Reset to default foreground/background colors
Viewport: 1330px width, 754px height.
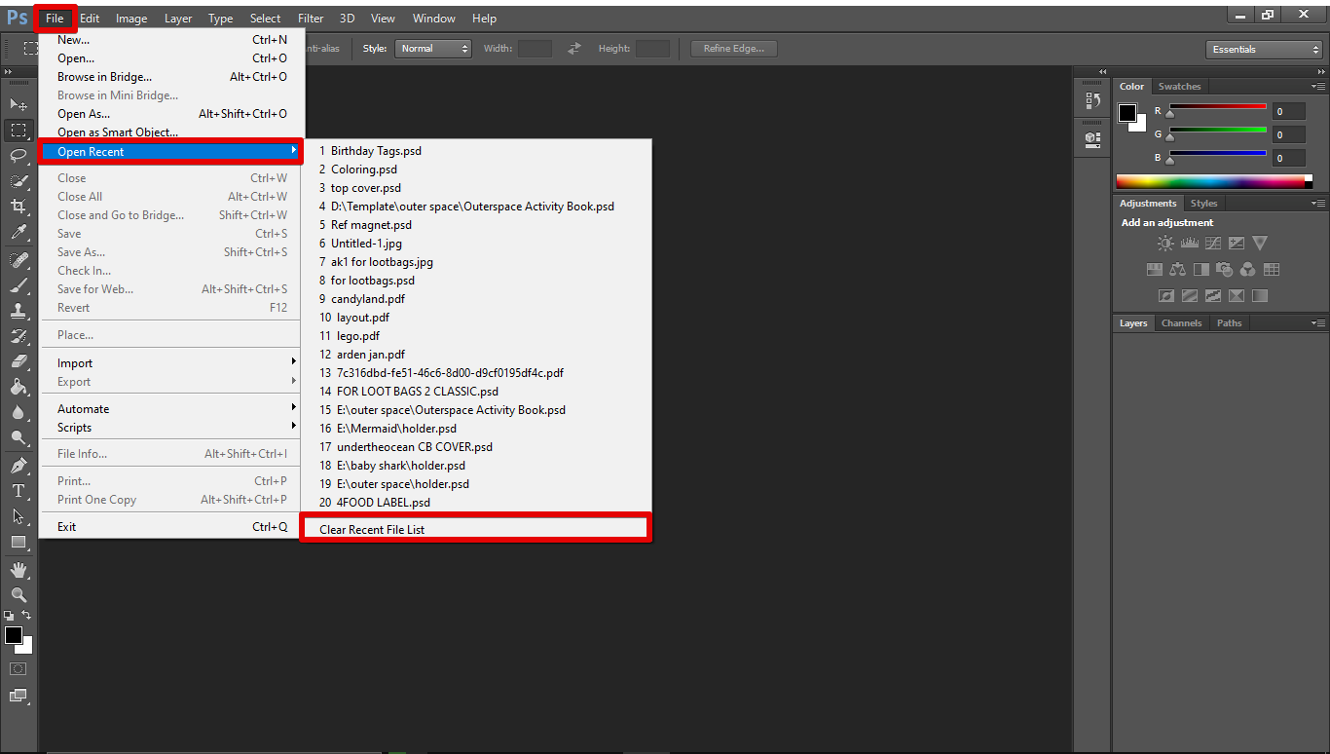click(9, 616)
